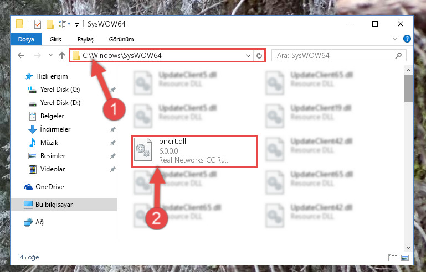Refresh the SysWOW64 folder view
The height and width of the screenshot is (272, 426).
pyautogui.click(x=259, y=56)
